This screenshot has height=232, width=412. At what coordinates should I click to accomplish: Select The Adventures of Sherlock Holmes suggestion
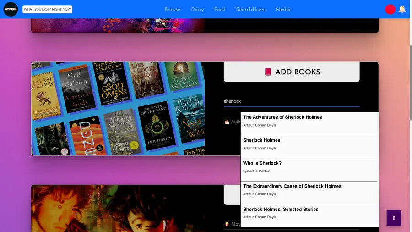click(309, 124)
